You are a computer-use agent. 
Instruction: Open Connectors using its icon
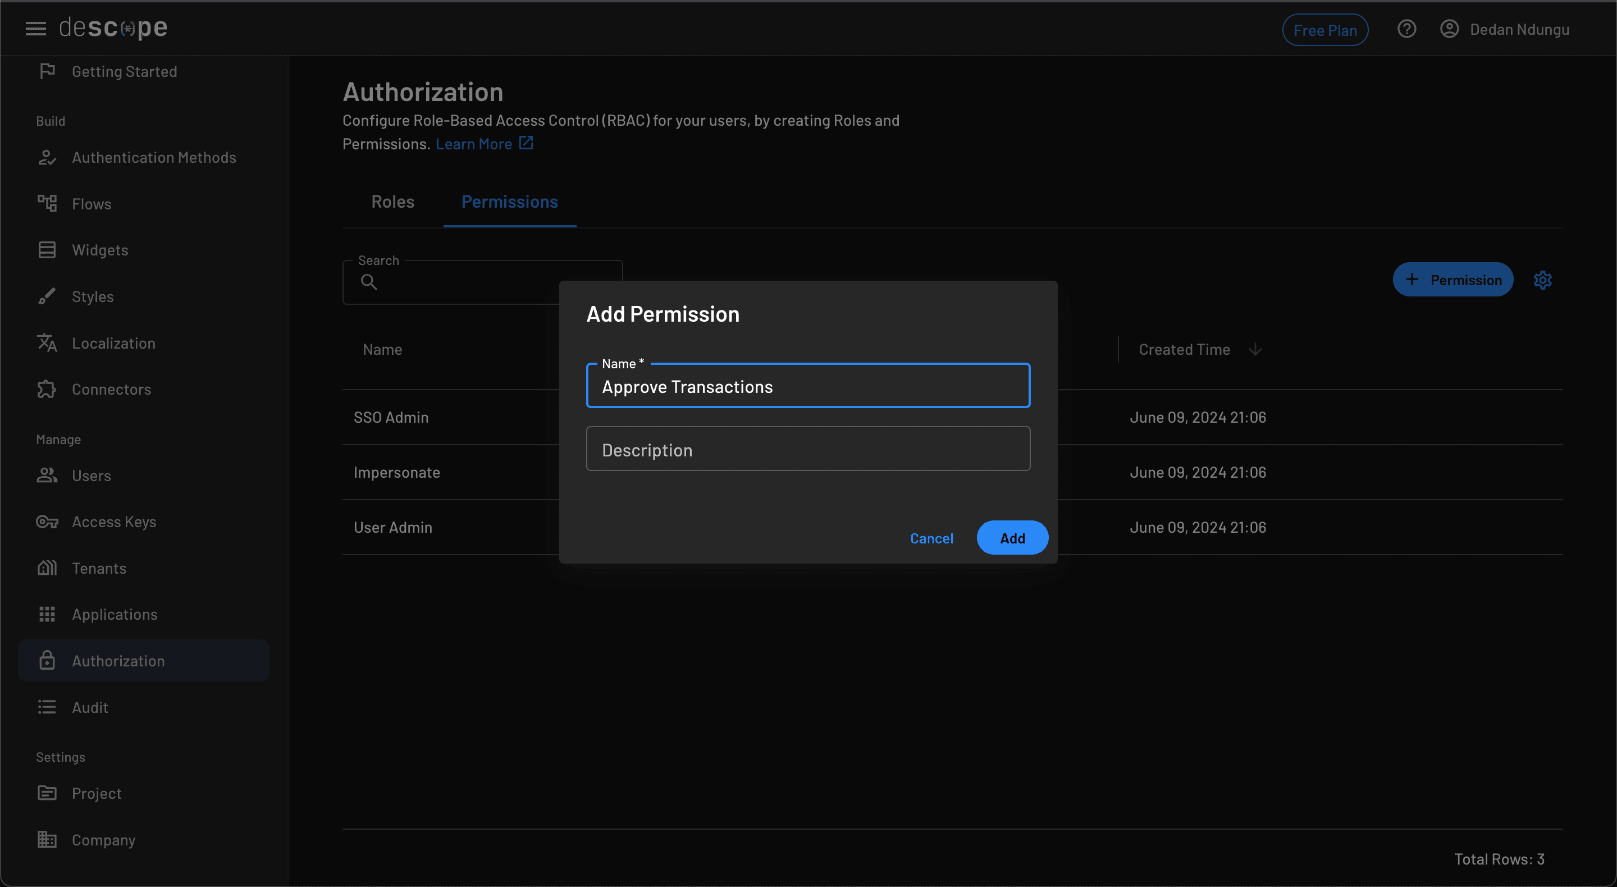click(47, 389)
